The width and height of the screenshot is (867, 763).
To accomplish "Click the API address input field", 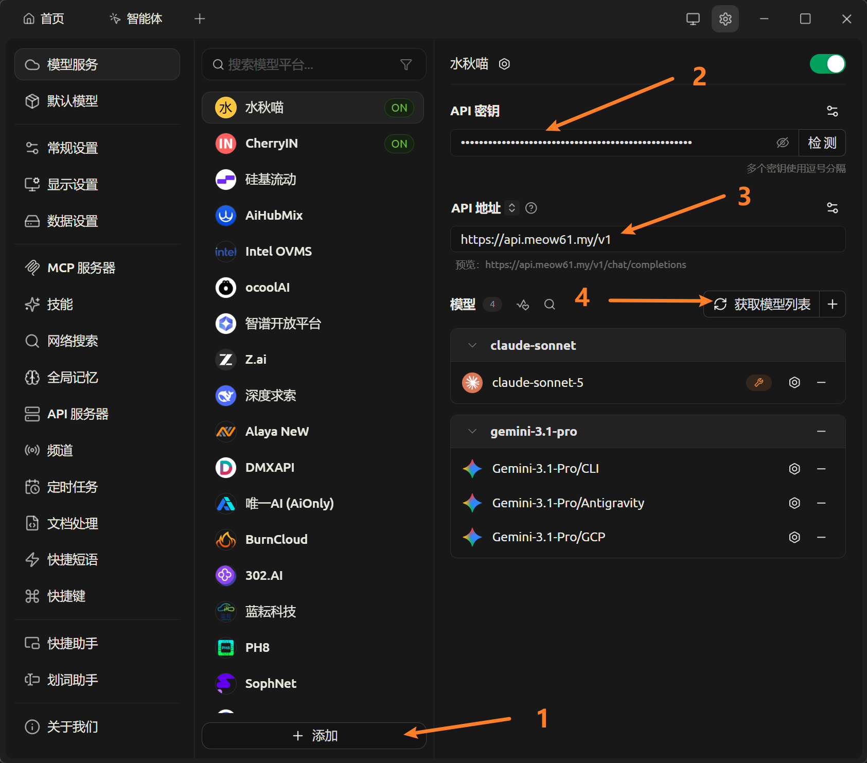I will click(x=648, y=239).
